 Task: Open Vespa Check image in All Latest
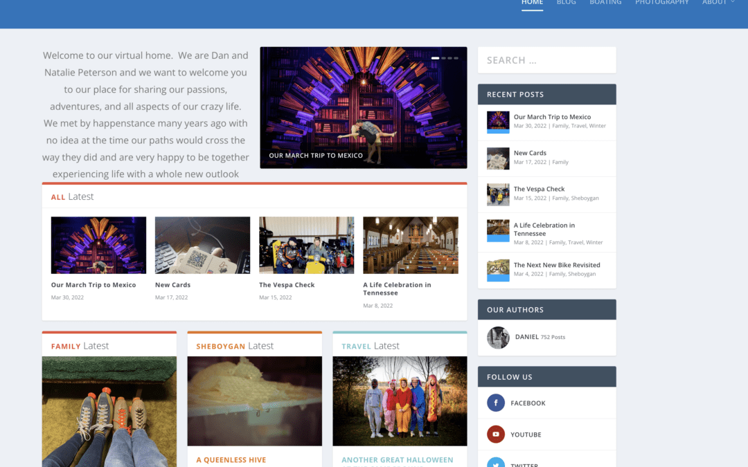306,245
